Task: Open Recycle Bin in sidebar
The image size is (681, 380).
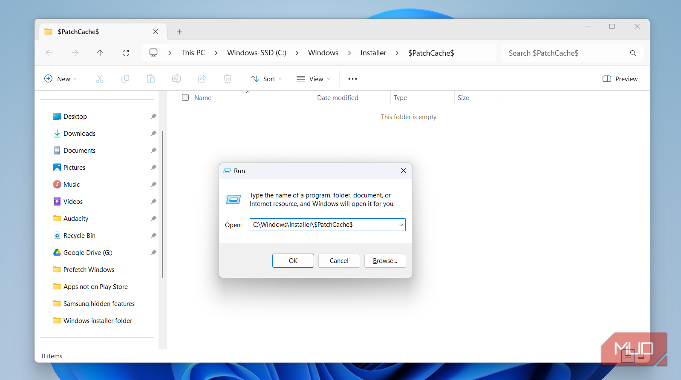Action: [x=79, y=235]
